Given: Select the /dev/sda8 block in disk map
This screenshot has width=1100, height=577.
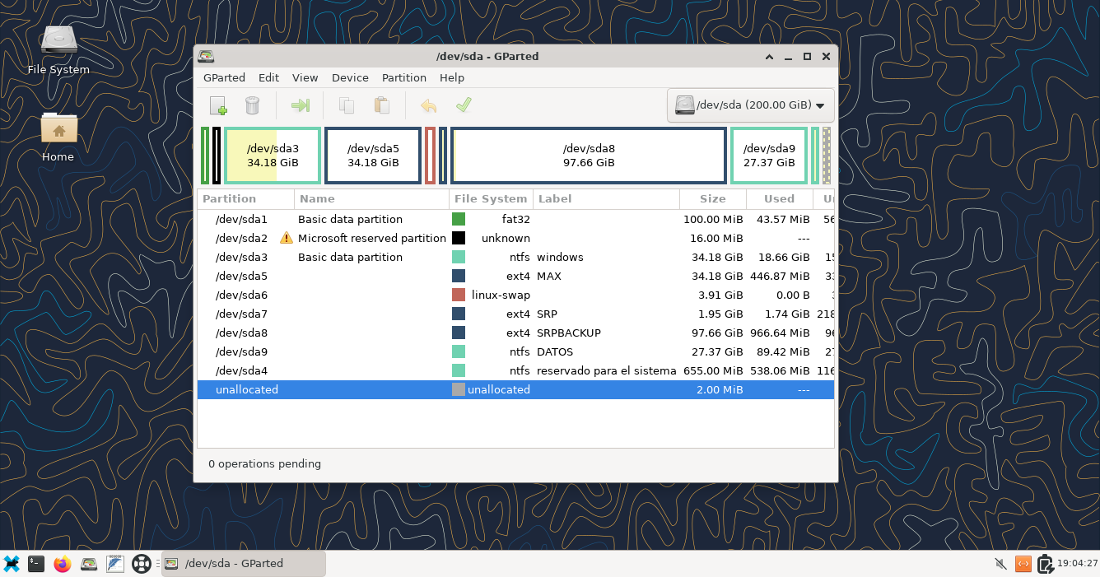Looking at the screenshot, I should (589, 156).
